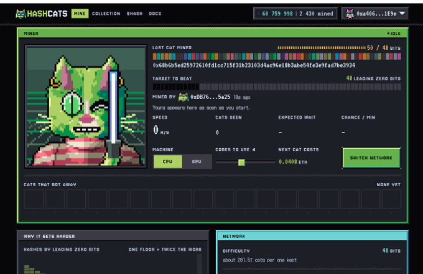Image resolution: width=423 pixels, height=274 pixels.
Task: Click the 48 Leading Zero Bits label
Action: 373,78
